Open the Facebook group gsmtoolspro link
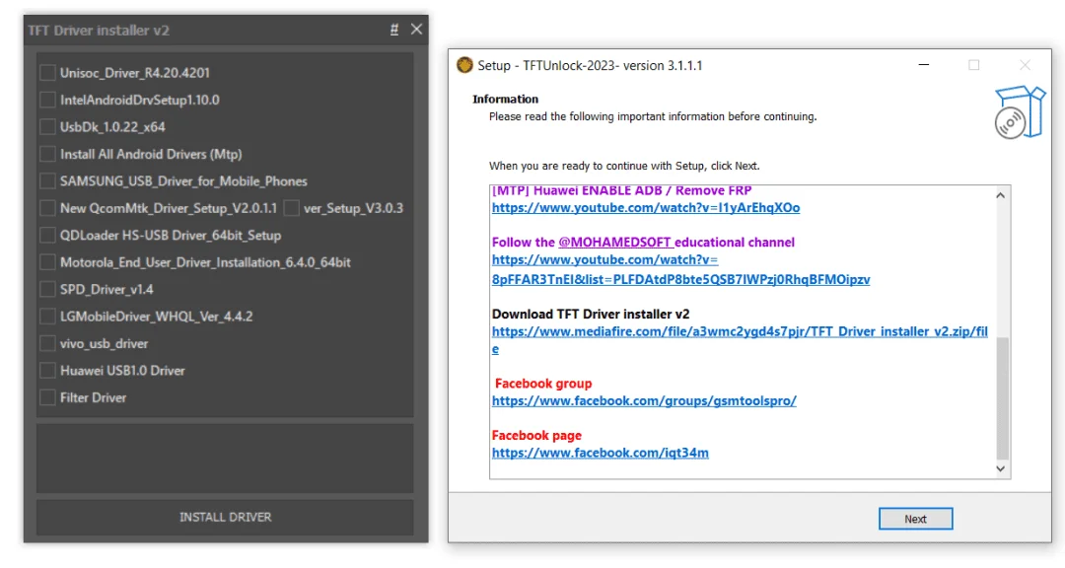 coord(644,401)
